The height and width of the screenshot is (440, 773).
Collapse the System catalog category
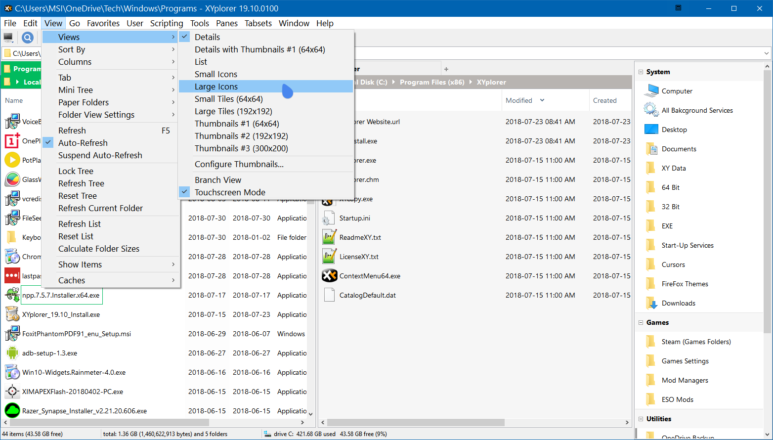(x=641, y=72)
